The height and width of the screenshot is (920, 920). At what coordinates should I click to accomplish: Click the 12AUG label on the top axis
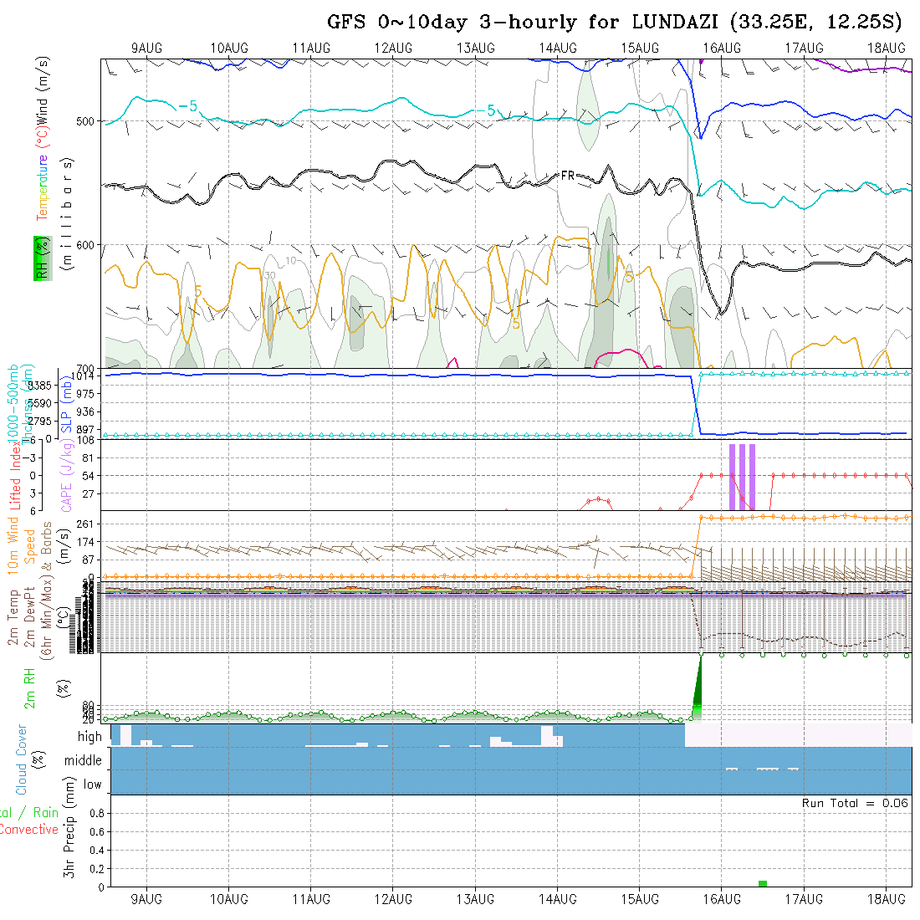(x=393, y=49)
